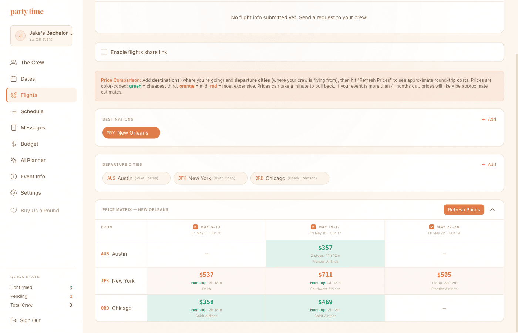Add a new departure city
Image resolution: width=518 pixels, height=333 pixels.
coord(489,164)
